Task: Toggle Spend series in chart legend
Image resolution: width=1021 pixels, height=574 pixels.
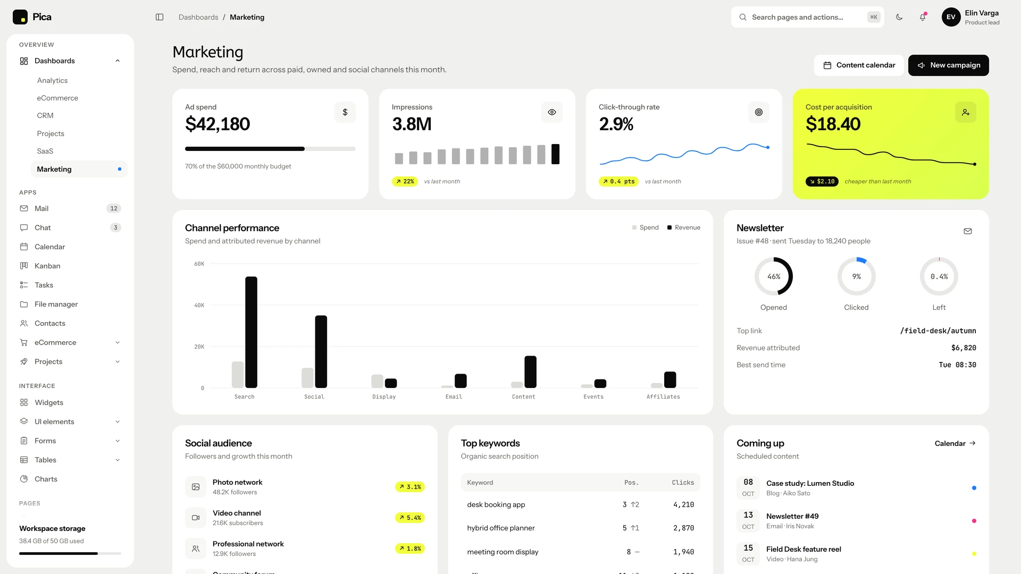Action: pos(645,227)
